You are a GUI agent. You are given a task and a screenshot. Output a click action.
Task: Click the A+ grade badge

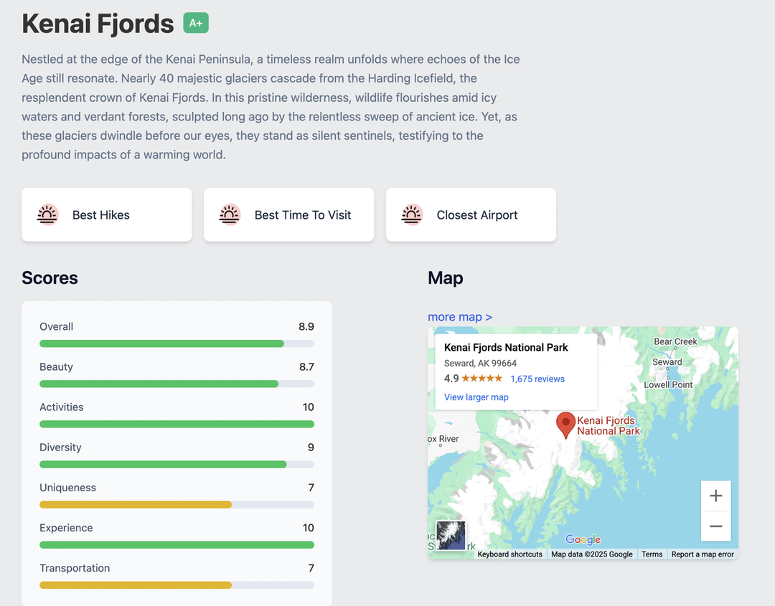pos(196,23)
